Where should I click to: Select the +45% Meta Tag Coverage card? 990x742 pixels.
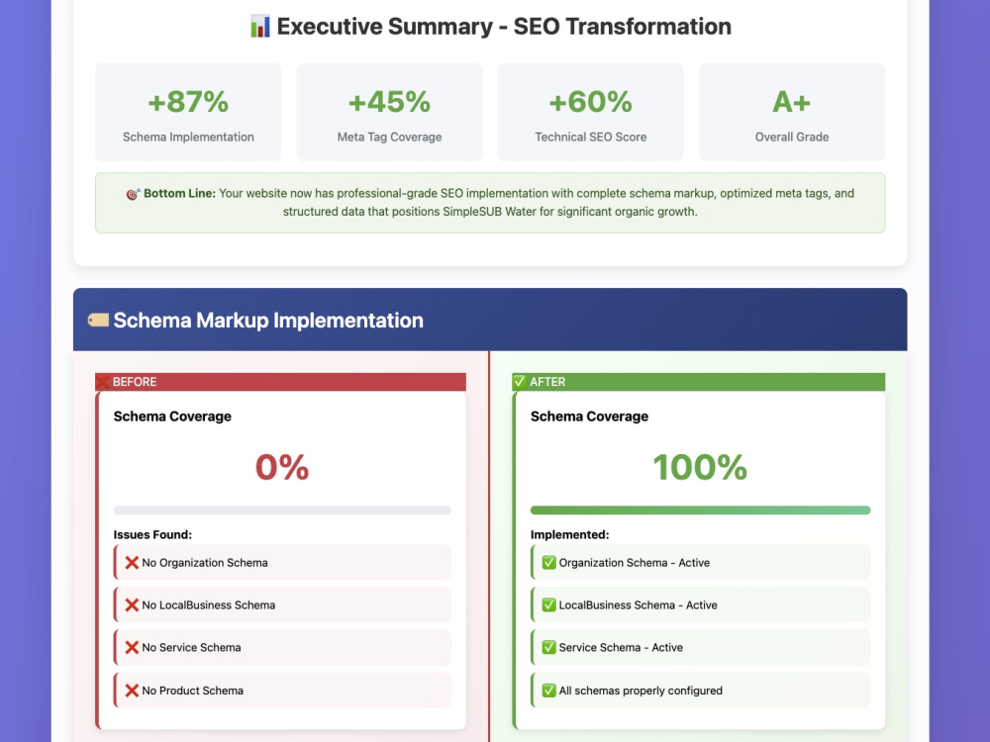click(389, 112)
